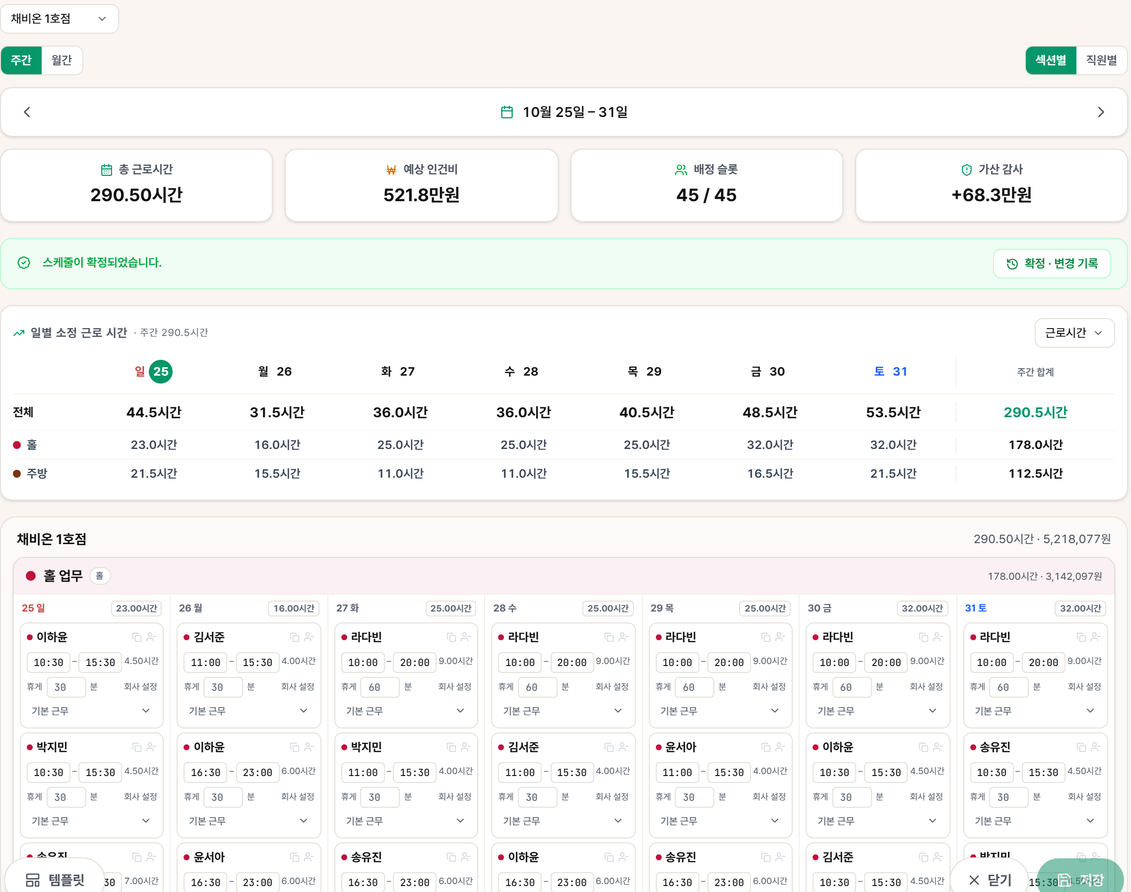The height and width of the screenshot is (892, 1131).
Task: Click the 저장 button
Action: pos(1080,880)
